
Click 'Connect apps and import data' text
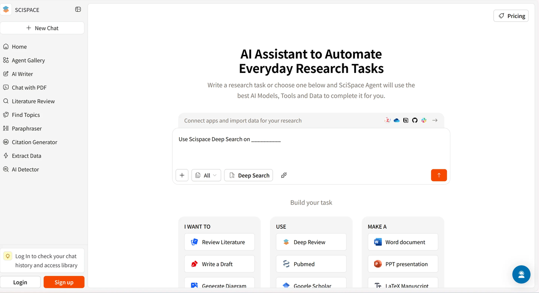[243, 120]
